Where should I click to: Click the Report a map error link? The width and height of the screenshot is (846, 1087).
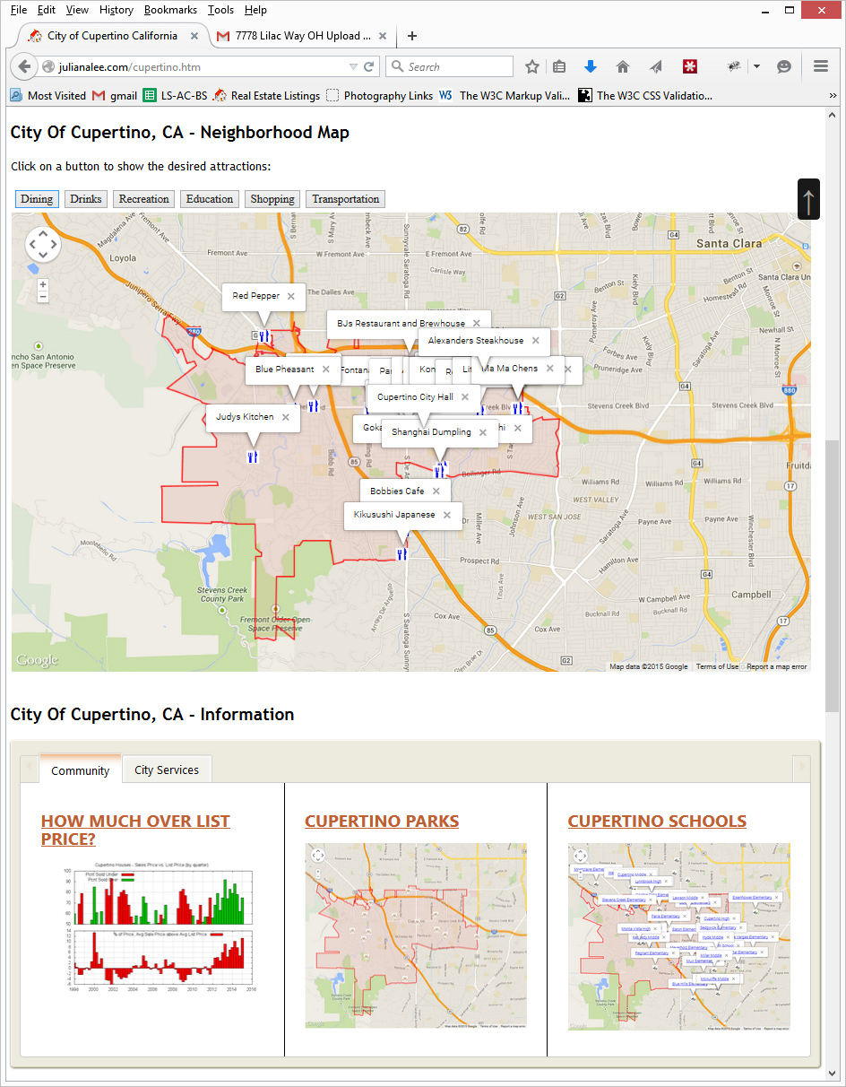pyautogui.click(x=777, y=666)
